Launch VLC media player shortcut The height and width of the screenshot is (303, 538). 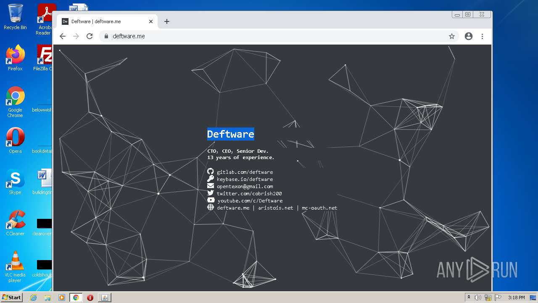pyautogui.click(x=15, y=267)
